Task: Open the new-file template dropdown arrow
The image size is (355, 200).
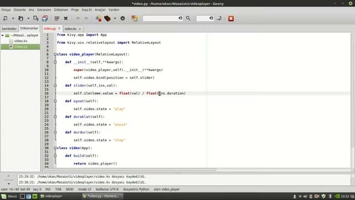Action: (13, 18)
